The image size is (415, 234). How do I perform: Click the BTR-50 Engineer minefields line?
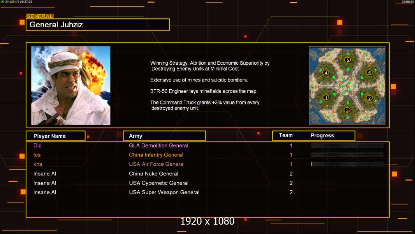[x=204, y=91]
